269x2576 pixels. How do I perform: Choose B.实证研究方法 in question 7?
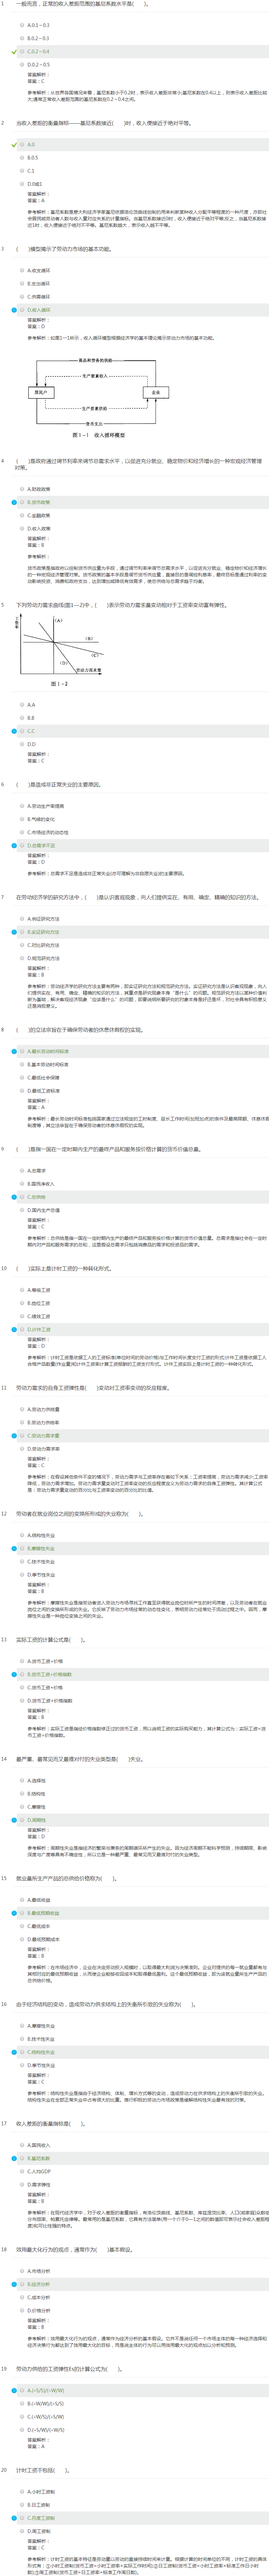43,932
